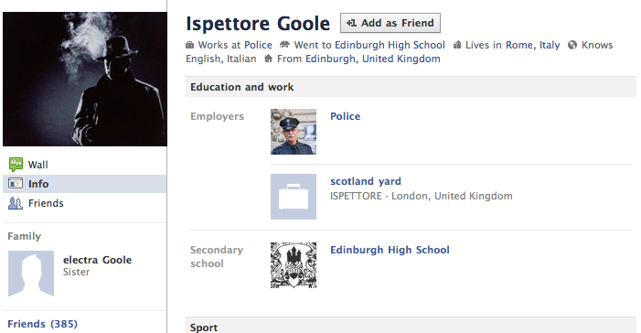The height and width of the screenshot is (333, 641).
Task: Open electra Goole's profile link
Action: click(x=97, y=260)
